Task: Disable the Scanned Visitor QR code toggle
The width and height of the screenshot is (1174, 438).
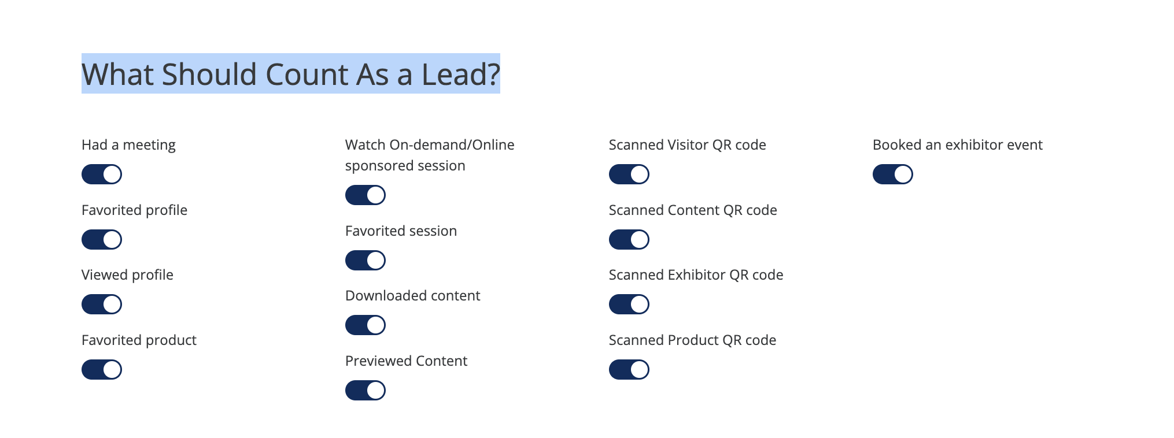Action: point(629,174)
